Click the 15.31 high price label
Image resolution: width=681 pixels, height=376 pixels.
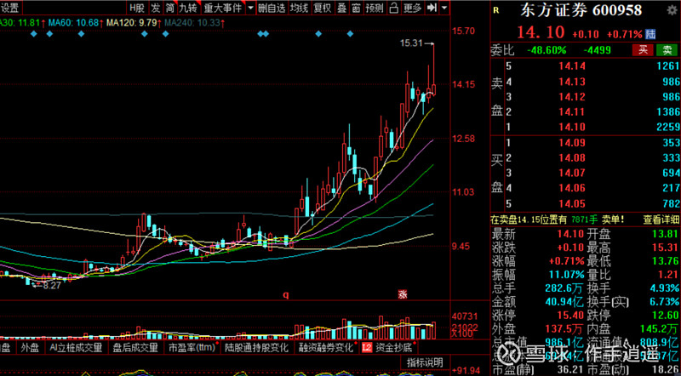pyautogui.click(x=411, y=43)
